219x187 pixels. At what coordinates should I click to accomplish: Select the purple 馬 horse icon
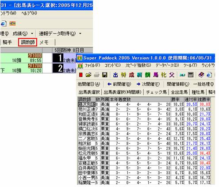pos(155,75)
